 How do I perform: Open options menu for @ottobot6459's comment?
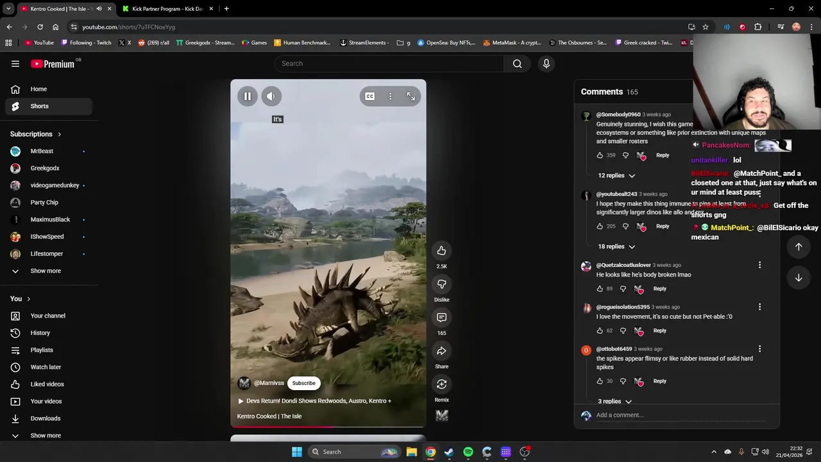(x=759, y=349)
